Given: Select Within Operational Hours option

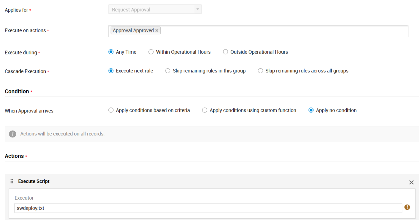Looking at the screenshot, I should click(x=151, y=52).
